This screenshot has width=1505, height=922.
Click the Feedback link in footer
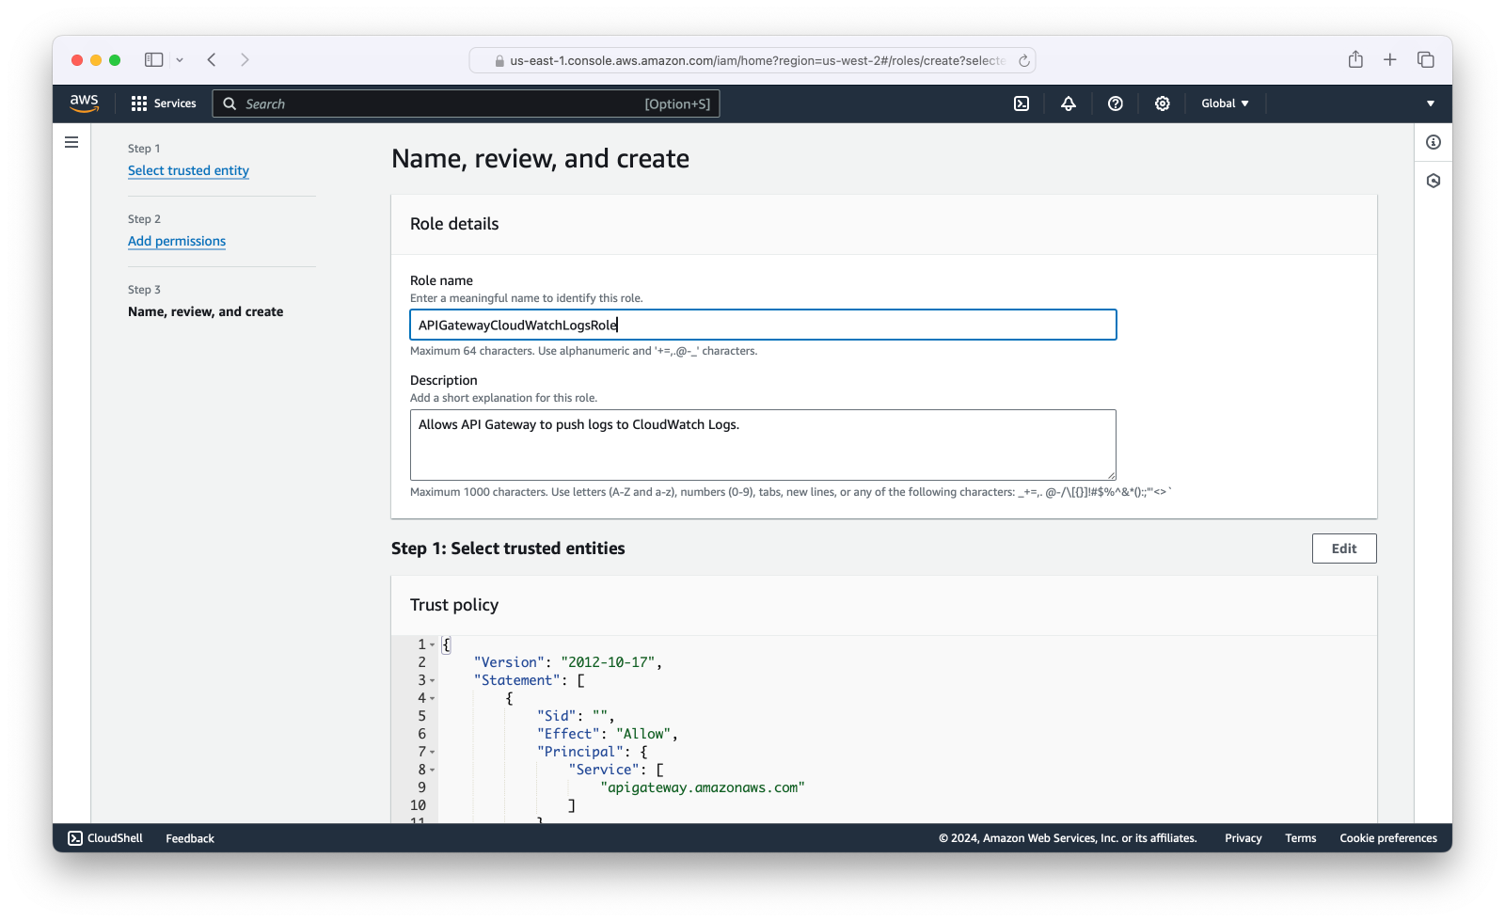pos(190,838)
